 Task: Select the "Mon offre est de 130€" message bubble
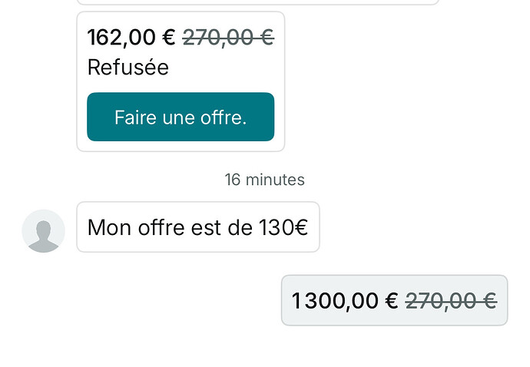tap(197, 227)
